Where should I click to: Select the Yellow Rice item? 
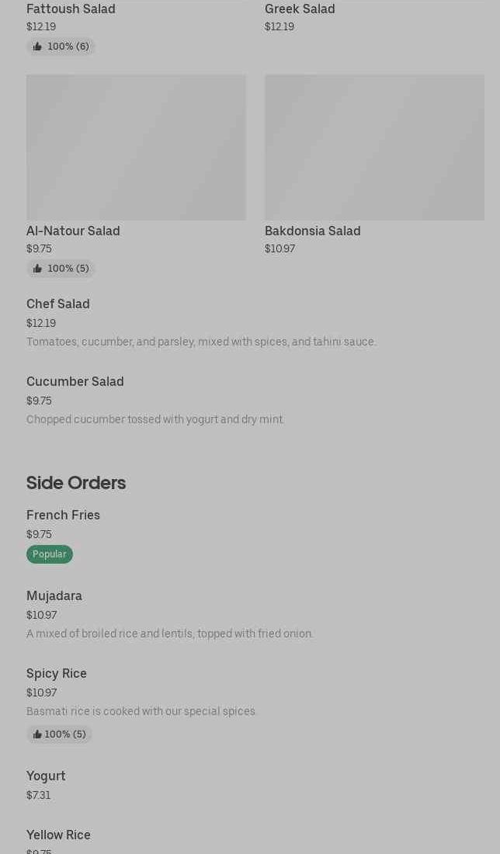pos(58,835)
